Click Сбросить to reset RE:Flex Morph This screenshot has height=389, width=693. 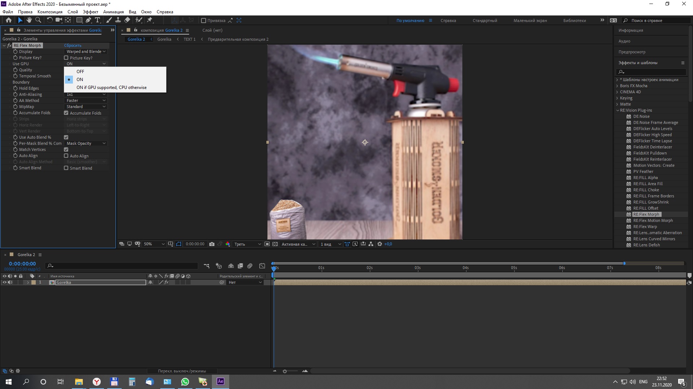pyautogui.click(x=73, y=45)
